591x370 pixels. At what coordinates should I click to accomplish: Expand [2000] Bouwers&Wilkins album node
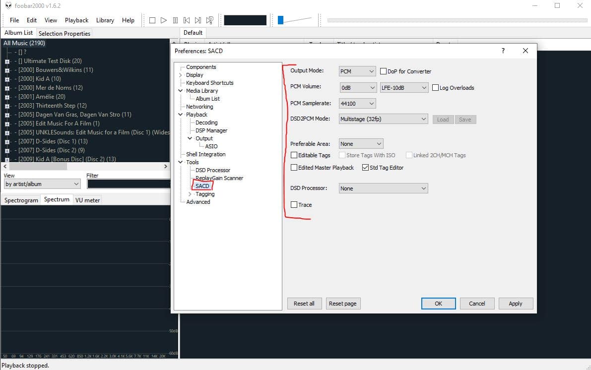7,70
